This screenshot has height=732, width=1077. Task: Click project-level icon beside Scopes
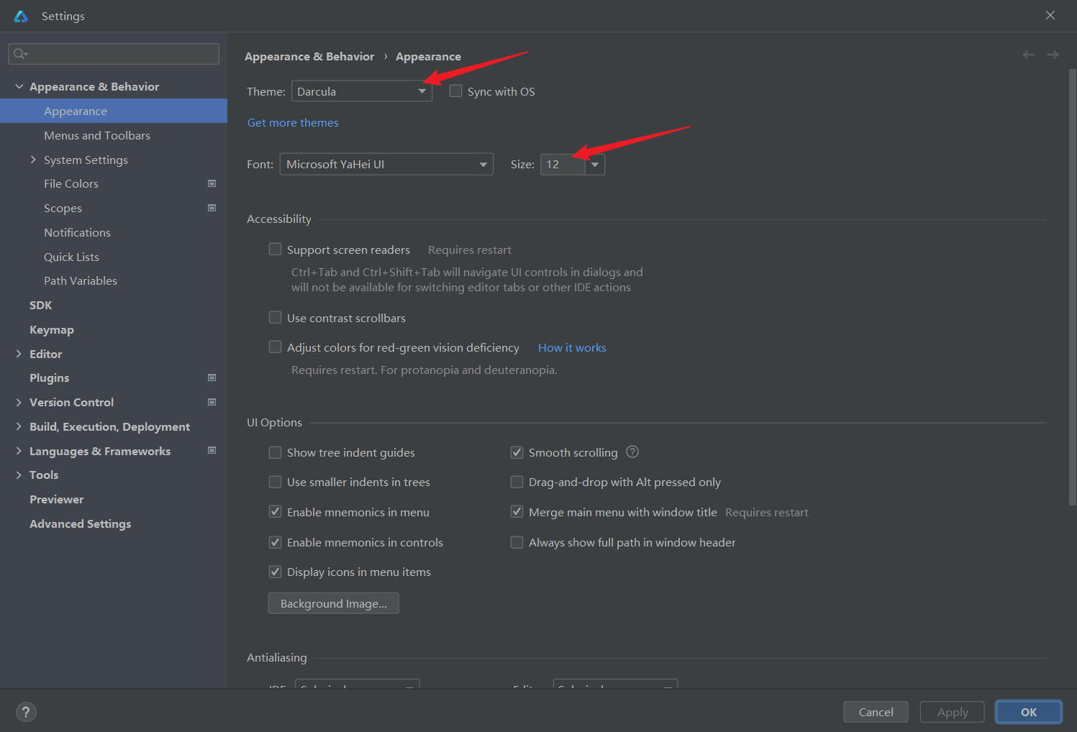[x=212, y=208]
